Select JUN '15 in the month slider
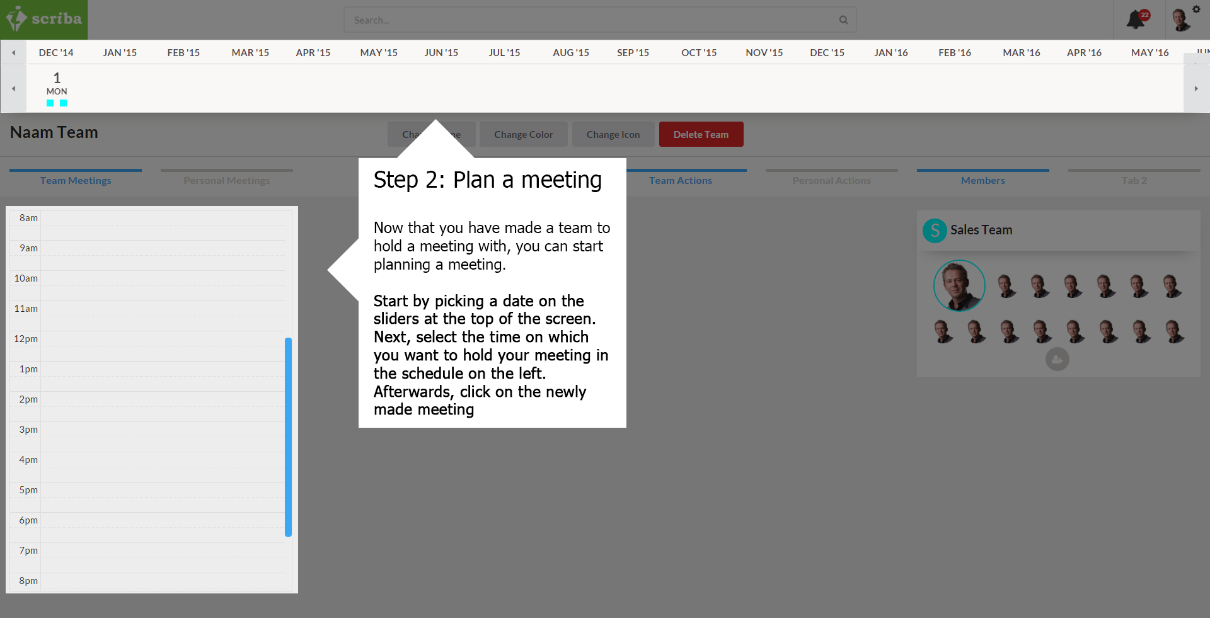The image size is (1210, 618). point(441,52)
